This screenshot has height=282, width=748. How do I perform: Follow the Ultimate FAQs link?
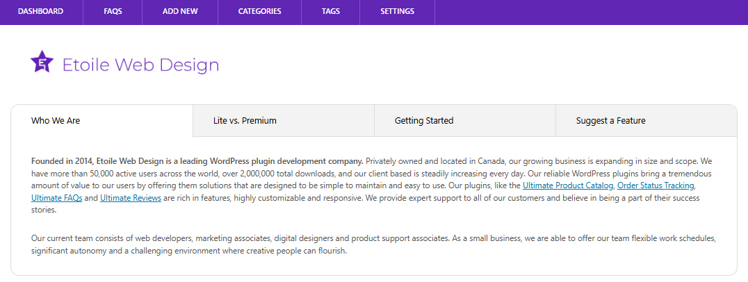(57, 198)
